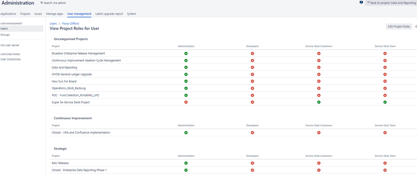Click the Search Jira admin field

[x=55, y=3]
